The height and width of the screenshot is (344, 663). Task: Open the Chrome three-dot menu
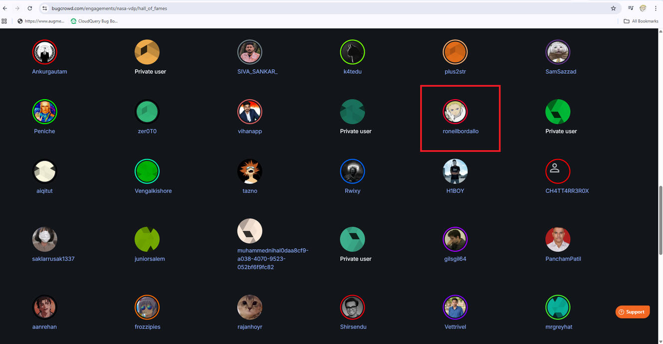click(656, 8)
